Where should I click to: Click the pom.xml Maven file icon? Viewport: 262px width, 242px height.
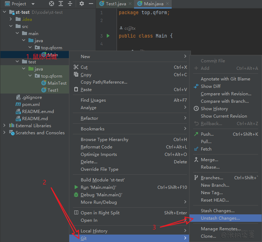point(18,105)
